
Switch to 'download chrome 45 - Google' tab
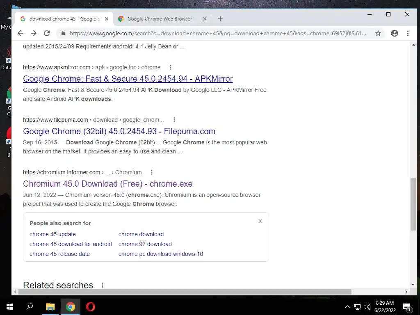pos(64,19)
